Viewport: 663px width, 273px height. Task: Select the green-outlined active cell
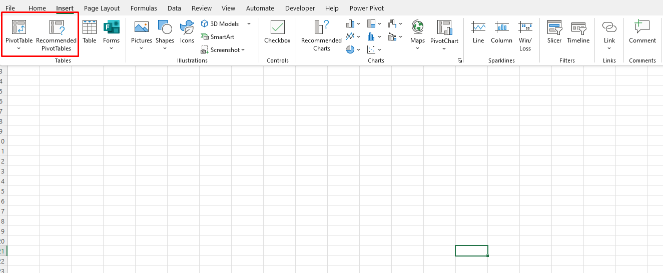[x=471, y=250]
